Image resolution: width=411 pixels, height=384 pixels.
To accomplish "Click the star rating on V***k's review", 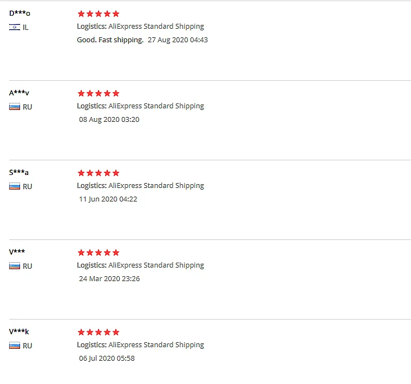I will click(x=98, y=332).
